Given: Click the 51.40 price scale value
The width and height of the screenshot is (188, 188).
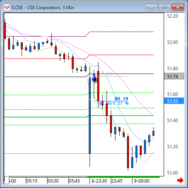Looking at the screenshot, I should (173, 121).
